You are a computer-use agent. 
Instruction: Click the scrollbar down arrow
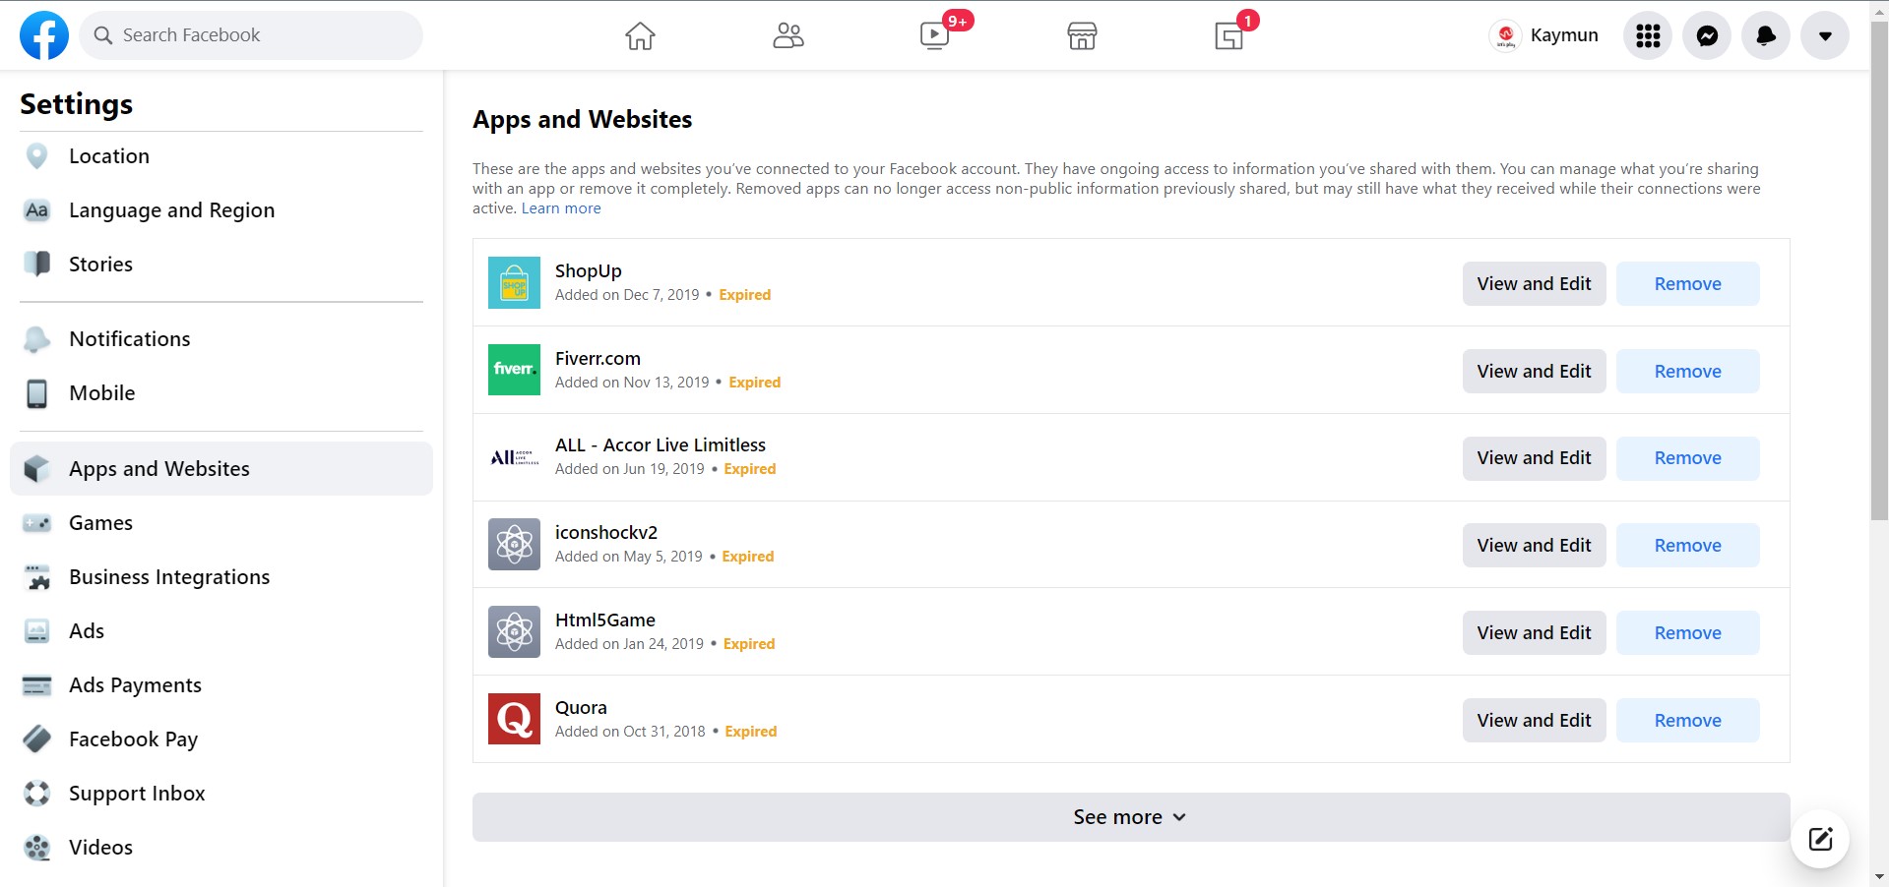[1879, 877]
